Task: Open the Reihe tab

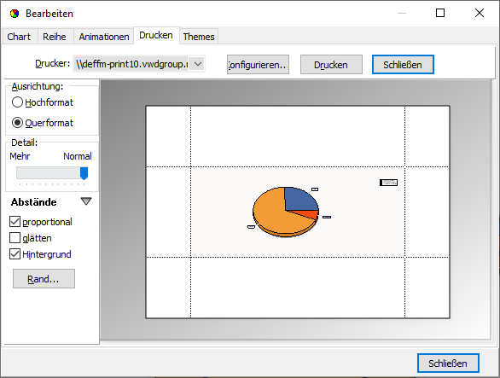Action: [x=55, y=37]
